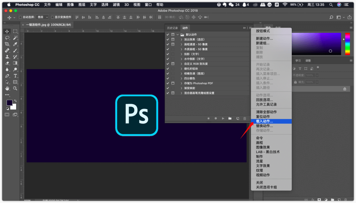Click the hue spectrum slider strip
The width and height of the screenshot is (356, 203).
(x=347, y=44)
